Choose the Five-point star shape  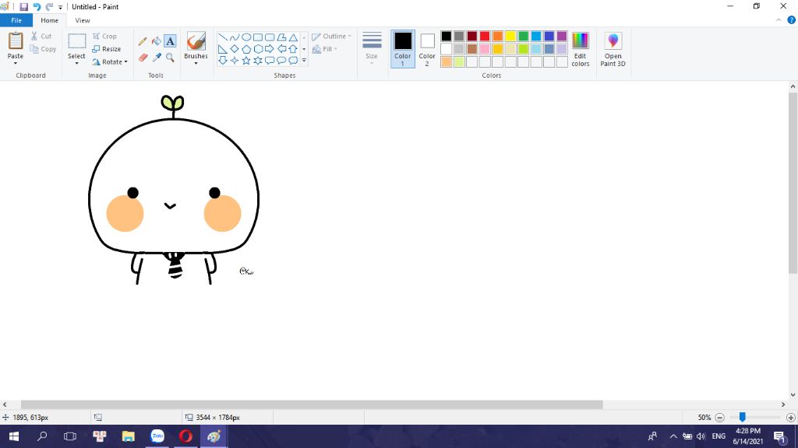coord(245,61)
